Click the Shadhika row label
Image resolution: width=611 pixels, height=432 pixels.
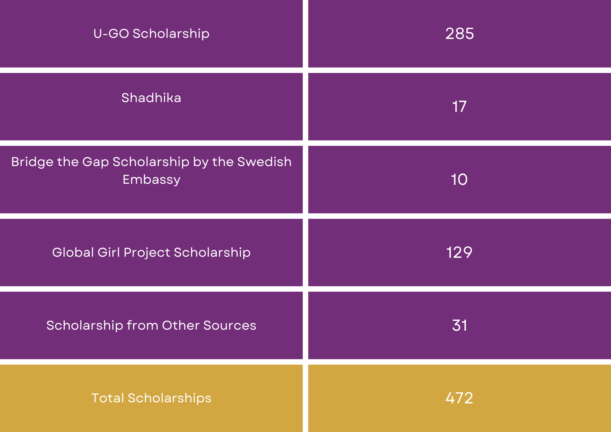coord(151,98)
